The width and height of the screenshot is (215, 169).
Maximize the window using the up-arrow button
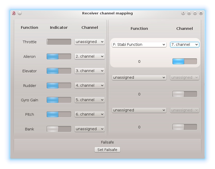[195, 13]
